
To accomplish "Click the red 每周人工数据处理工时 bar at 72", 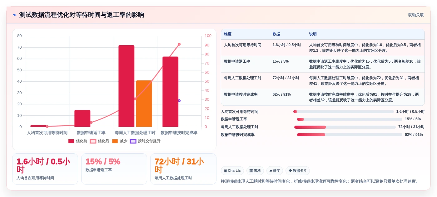I will 126,86.
